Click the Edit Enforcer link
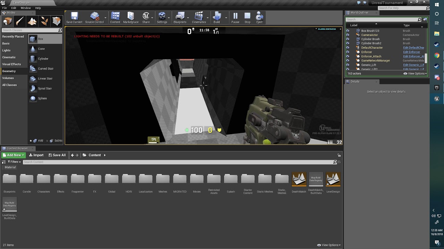The height and width of the screenshot is (249, 444). pyautogui.click(x=411, y=52)
